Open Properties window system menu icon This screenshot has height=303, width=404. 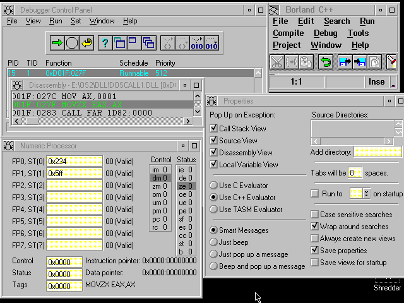click(x=213, y=101)
